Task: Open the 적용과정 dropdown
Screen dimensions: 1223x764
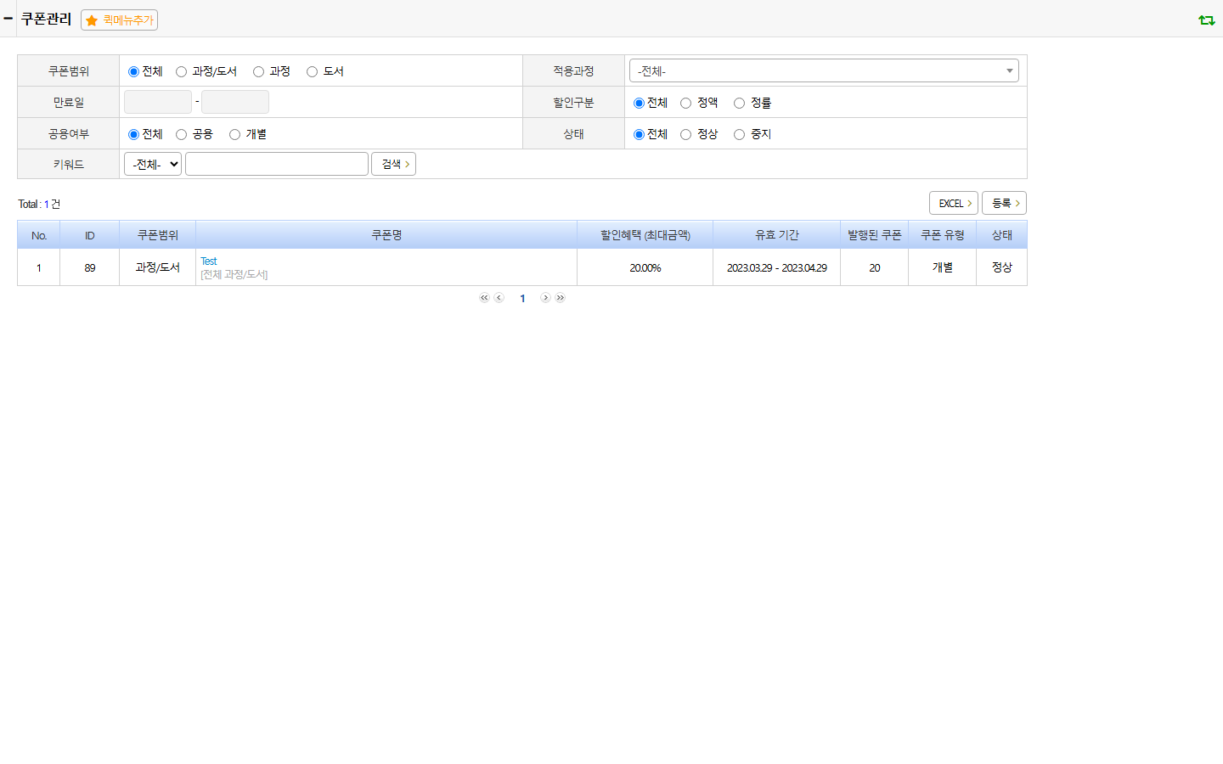Action: (x=824, y=70)
